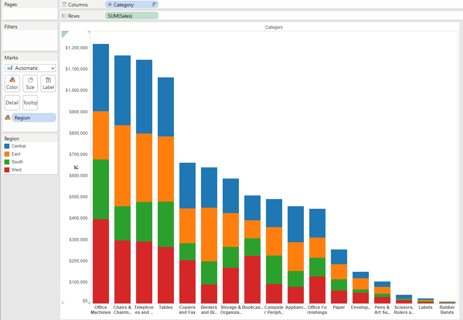Select the Central blue legend swatch
This screenshot has width=463, height=320.
coord(7,146)
